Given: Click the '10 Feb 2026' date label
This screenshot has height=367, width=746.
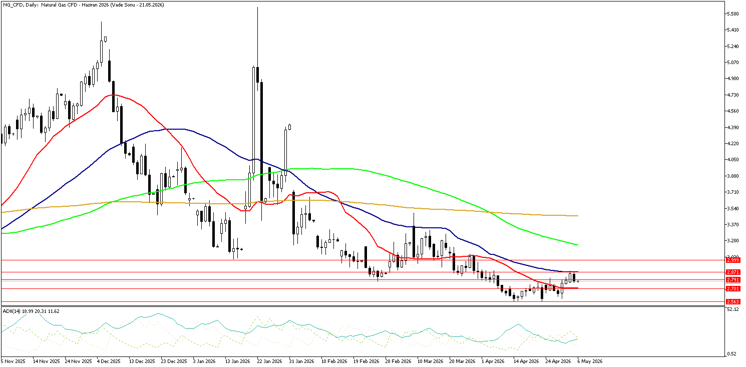Looking at the screenshot, I should (334, 361).
